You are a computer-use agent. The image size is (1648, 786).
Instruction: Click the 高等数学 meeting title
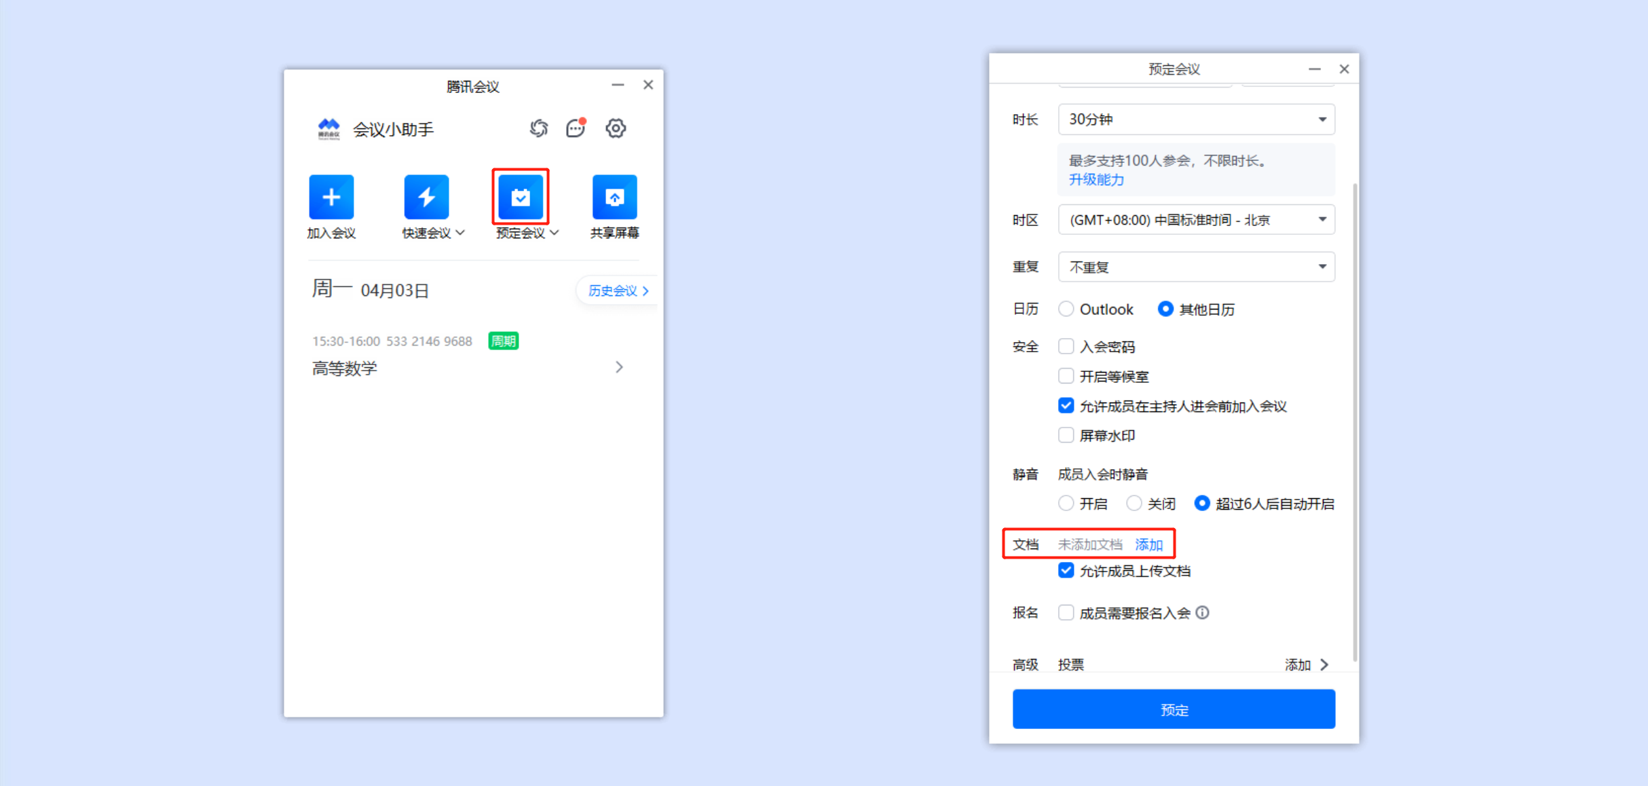[x=344, y=369]
